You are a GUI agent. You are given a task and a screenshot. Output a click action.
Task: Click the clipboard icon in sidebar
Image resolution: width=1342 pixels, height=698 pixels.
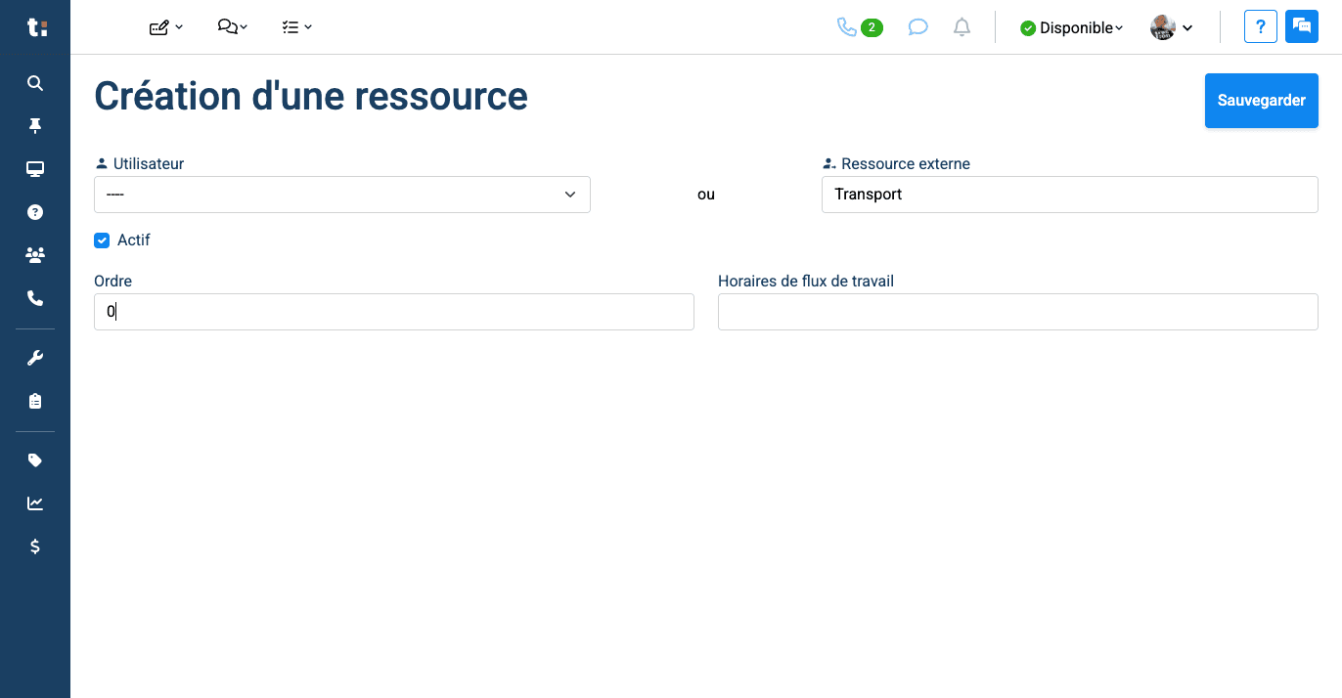(x=35, y=401)
